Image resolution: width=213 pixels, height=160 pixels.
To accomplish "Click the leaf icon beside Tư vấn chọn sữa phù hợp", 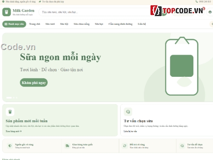I will click(x=40, y=2).
